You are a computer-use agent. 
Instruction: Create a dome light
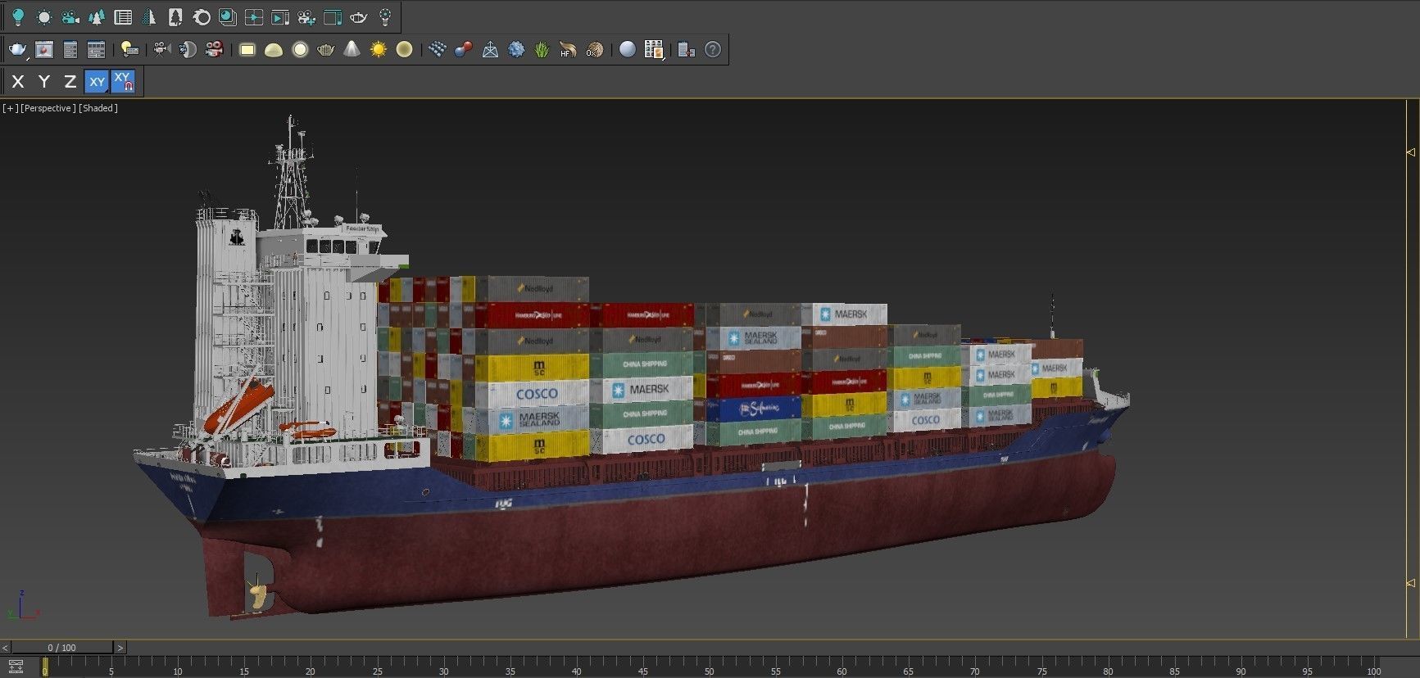click(274, 50)
